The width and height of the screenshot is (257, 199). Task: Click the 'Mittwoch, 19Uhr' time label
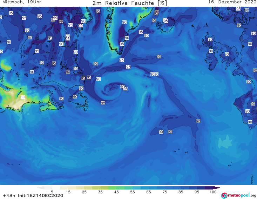point(22,2)
